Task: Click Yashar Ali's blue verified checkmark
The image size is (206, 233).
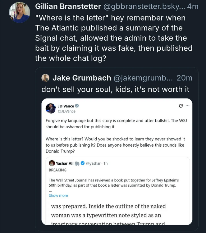Action: coord(83,163)
